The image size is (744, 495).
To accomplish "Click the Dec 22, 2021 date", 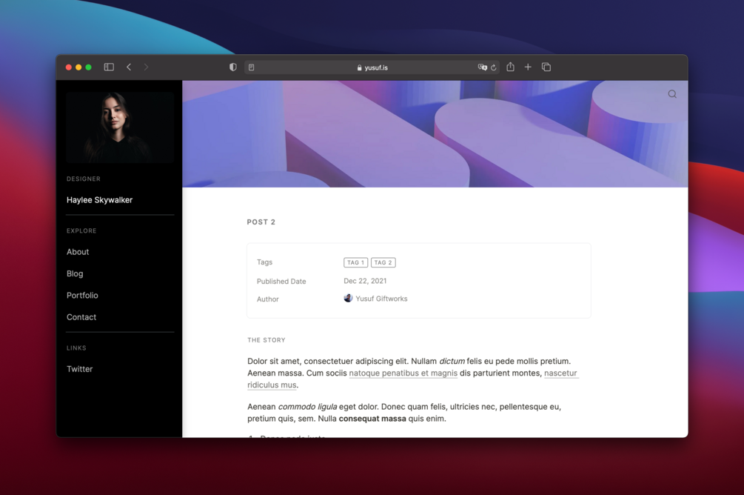I will click(365, 281).
